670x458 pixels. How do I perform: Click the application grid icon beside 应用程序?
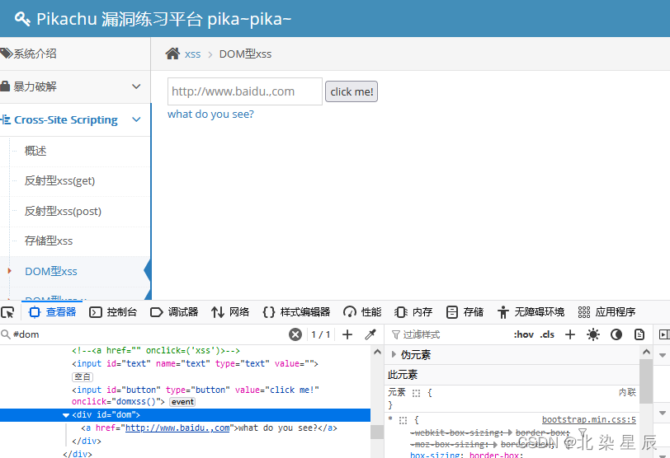point(583,312)
